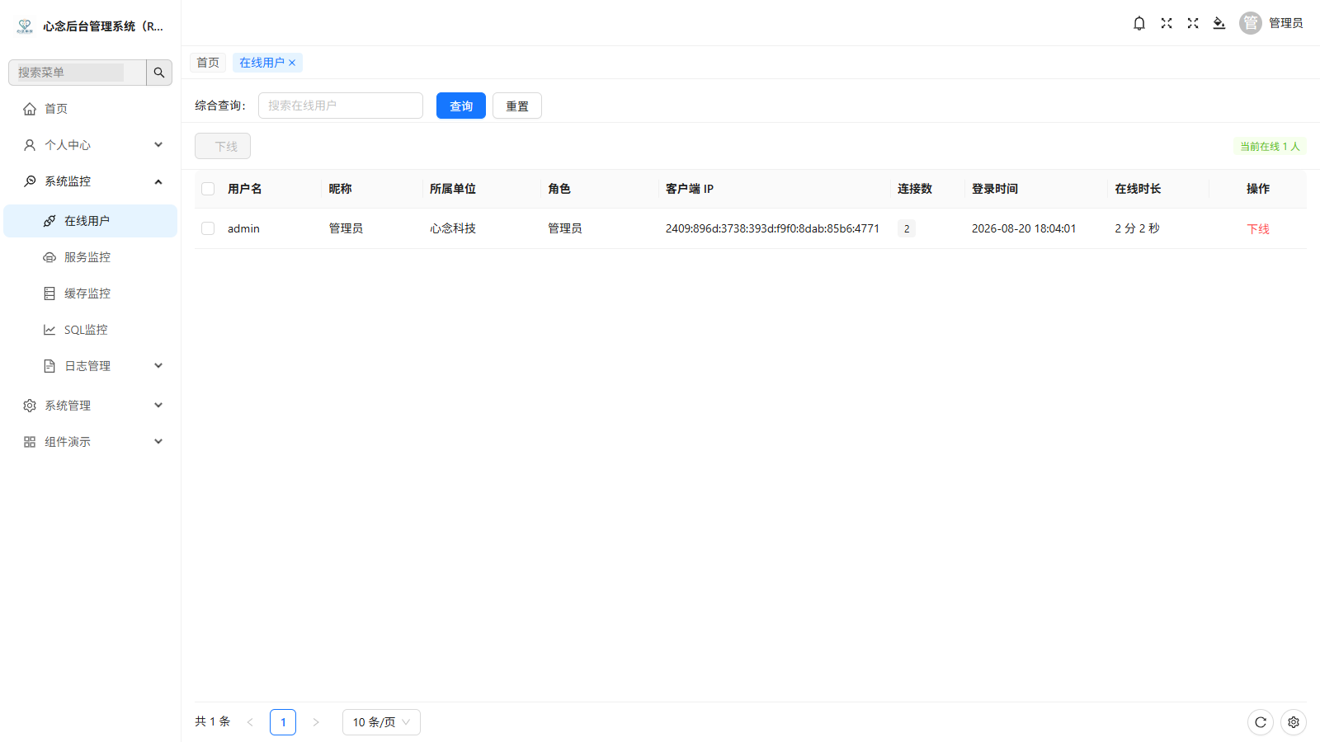Click the 日志管理 document icon

click(49, 366)
